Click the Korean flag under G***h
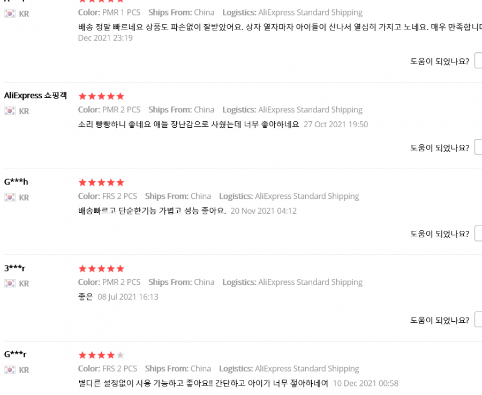Viewport: 482px width, 395px height. pyautogui.click(x=10, y=198)
